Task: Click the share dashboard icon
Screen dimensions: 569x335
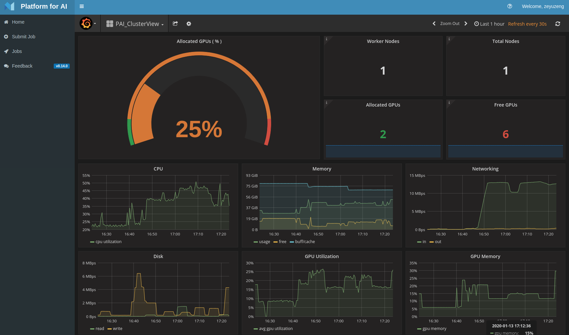Action: pos(175,23)
